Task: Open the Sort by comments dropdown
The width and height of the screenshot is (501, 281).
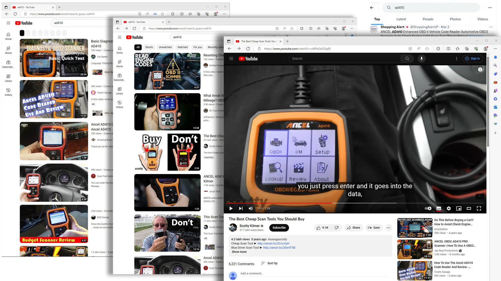Action: [269, 263]
